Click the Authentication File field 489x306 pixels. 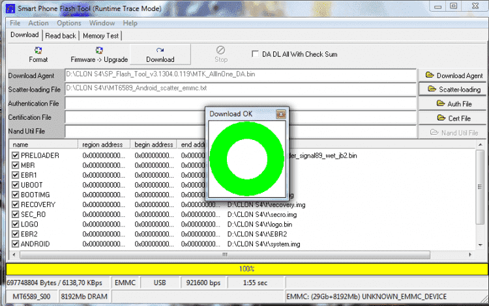(x=241, y=103)
